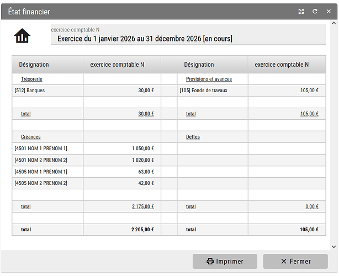Click the 1 050,00 € amount
This screenshot has width=339, height=276.
click(143, 148)
